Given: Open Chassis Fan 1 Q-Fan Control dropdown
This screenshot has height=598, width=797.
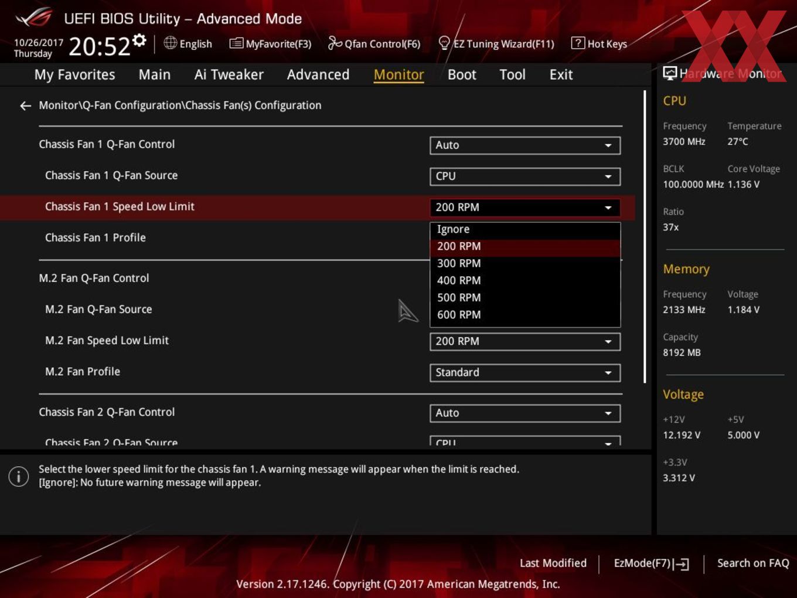Looking at the screenshot, I should (x=525, y=145).
